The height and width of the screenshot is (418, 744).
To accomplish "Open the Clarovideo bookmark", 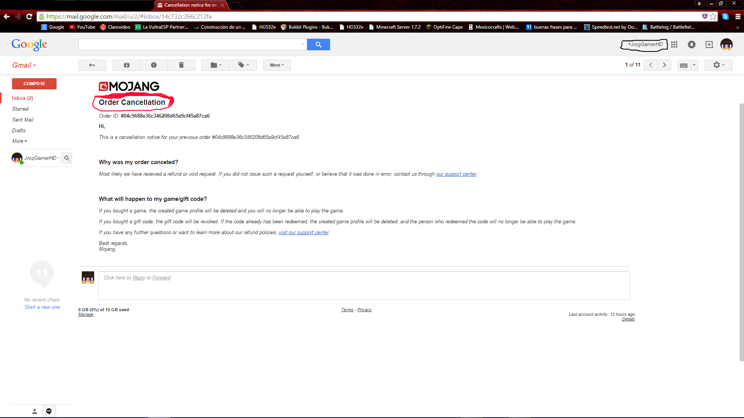I will tap(115, 27).
